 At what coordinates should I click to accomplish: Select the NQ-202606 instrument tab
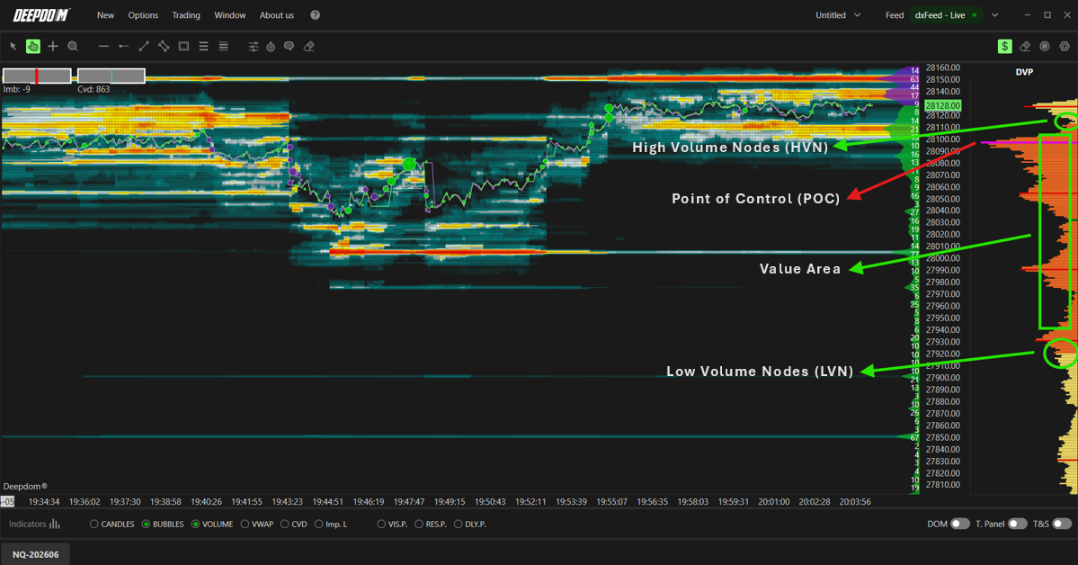click(x=36, y=555)
